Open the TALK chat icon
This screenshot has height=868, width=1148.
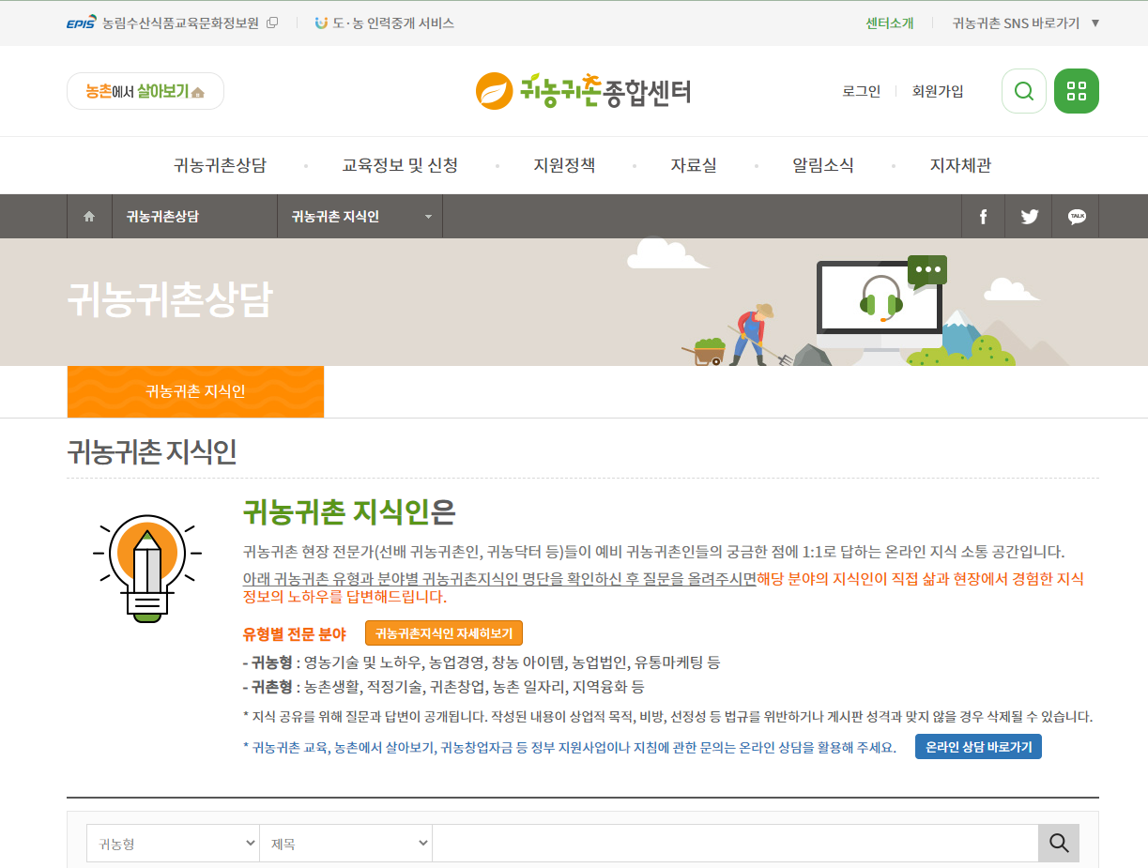pos(1075,216)
